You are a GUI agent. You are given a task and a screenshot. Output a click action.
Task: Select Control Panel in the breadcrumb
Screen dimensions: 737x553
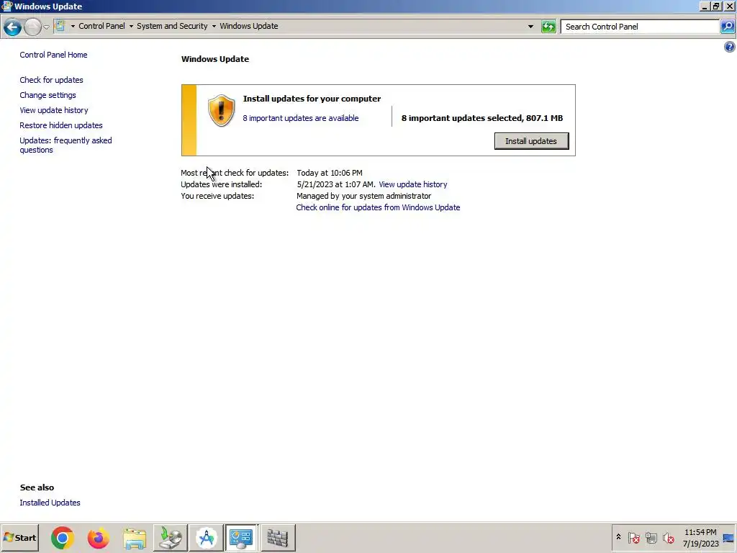click(101, 26)
